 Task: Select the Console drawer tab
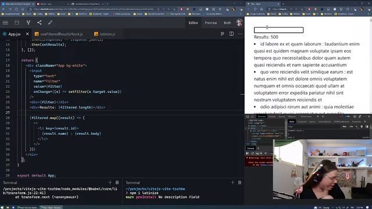pos(251,149)
